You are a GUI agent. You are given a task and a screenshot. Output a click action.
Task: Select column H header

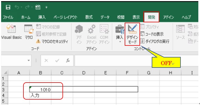coord(170,73)
